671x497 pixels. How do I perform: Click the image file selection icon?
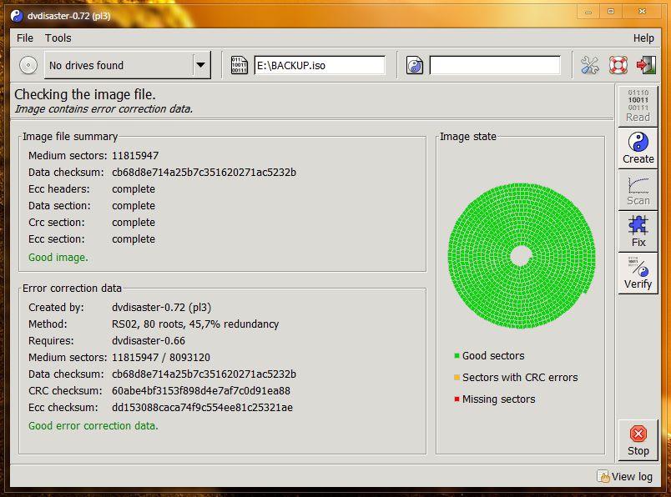240,65
